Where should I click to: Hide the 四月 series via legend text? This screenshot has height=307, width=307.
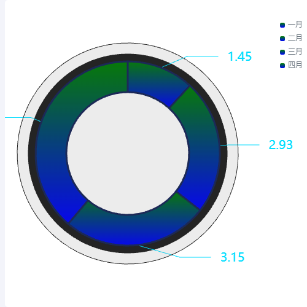pos(295,65)
